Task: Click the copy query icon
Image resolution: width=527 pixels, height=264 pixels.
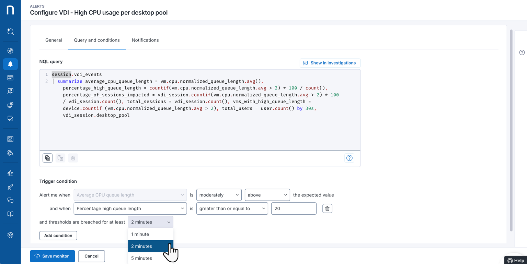Action: point(47,158)
